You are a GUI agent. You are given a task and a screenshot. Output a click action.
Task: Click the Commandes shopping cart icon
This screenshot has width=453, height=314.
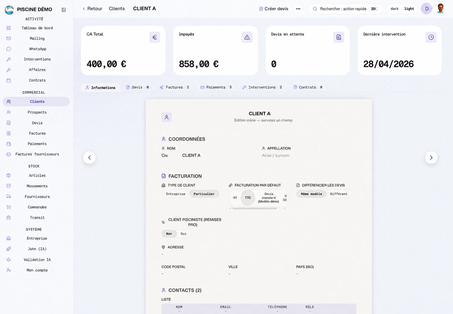pyautogui.click(x=9, y=207)
